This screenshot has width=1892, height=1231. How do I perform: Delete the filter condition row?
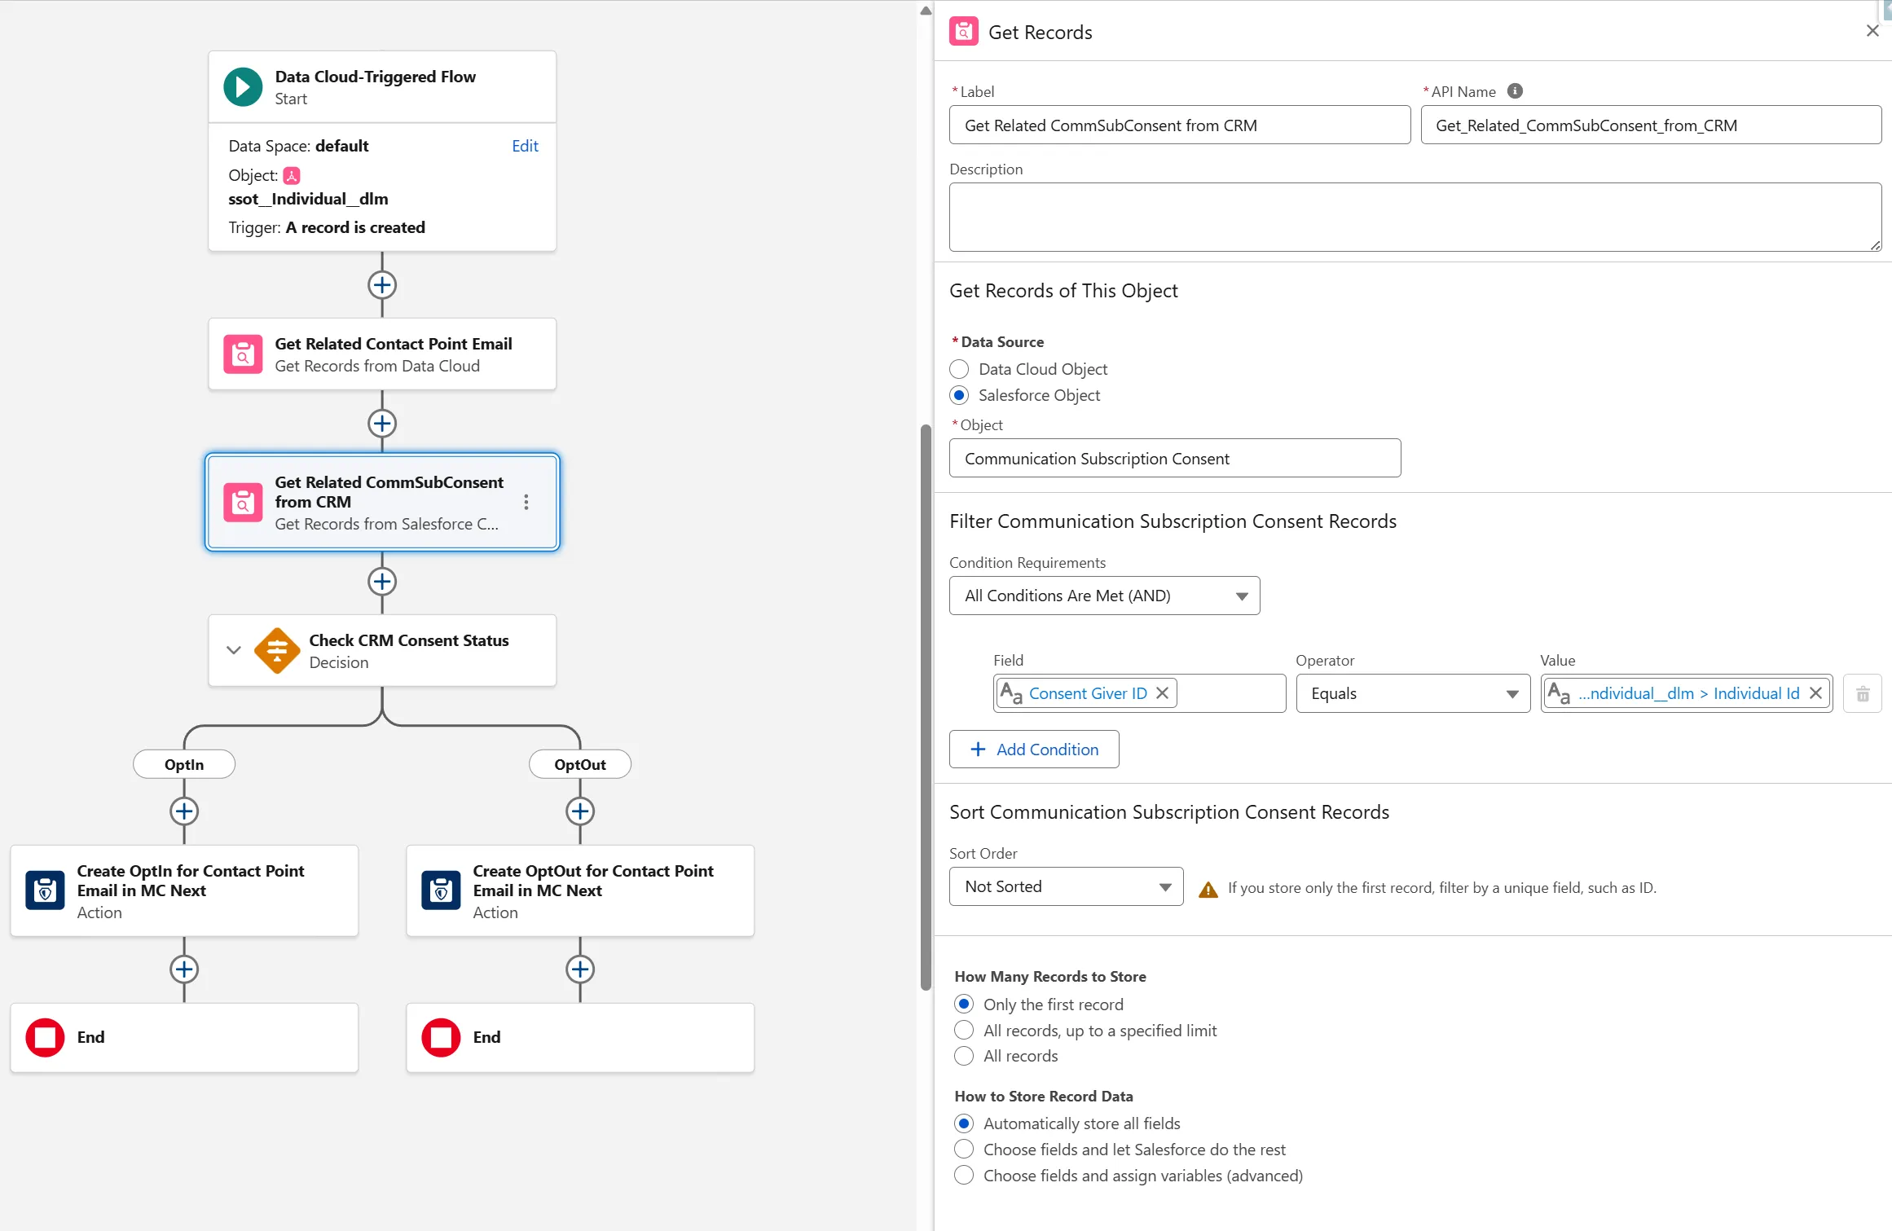pyautogui.click(x=1863, y=694)
